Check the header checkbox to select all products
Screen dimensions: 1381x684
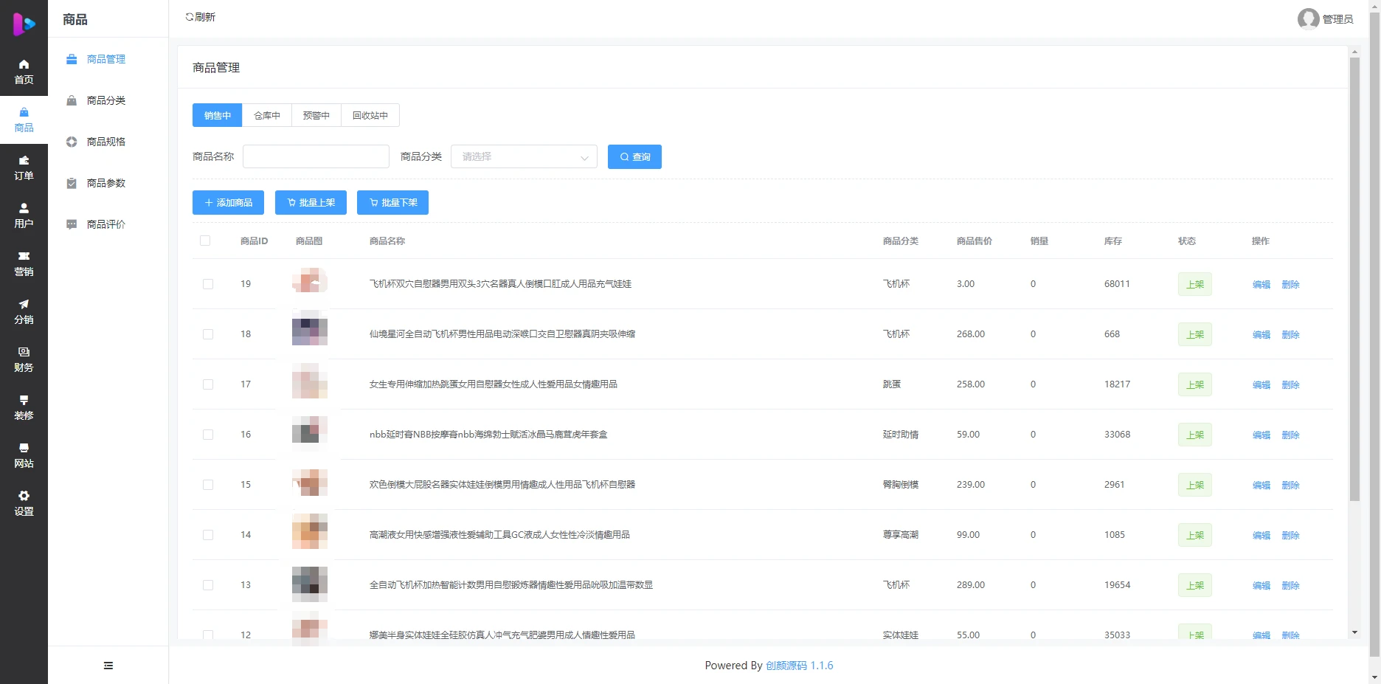(205, 241)
